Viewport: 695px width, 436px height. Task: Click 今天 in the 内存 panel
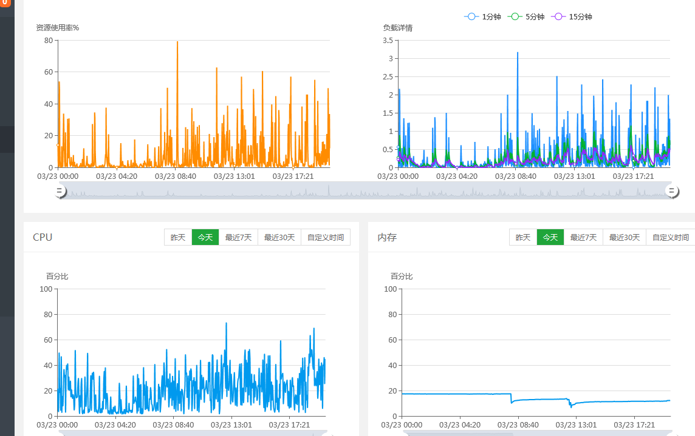(x=550, y=238)
